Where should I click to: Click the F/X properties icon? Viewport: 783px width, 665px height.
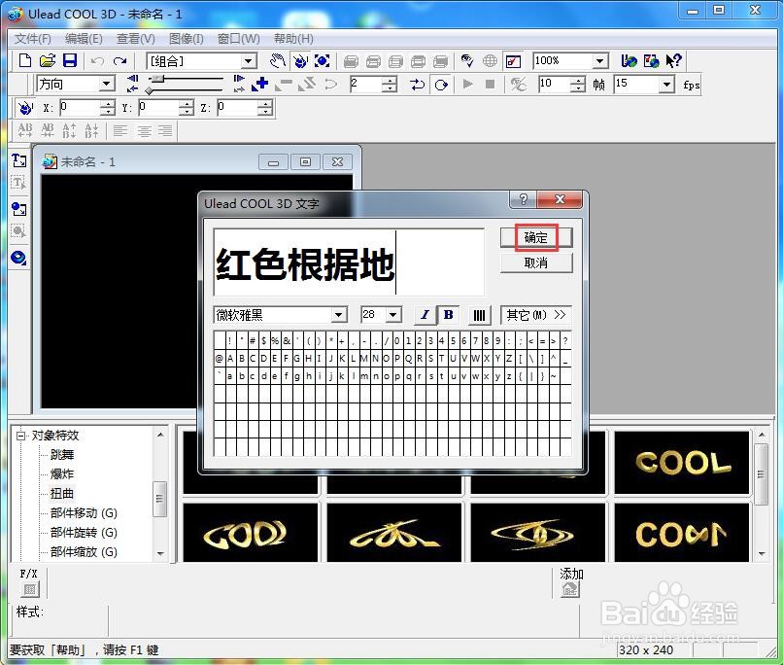tap(30, 589)
